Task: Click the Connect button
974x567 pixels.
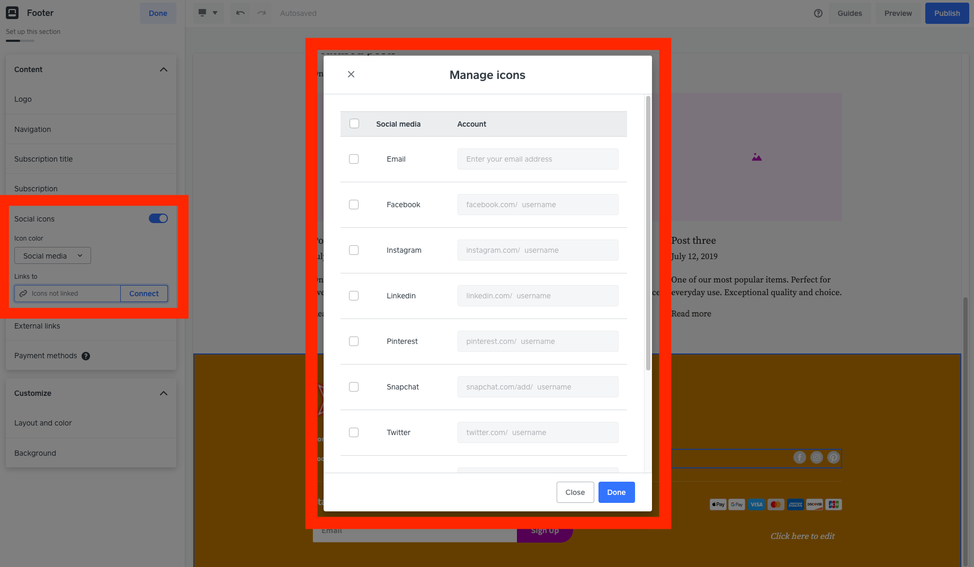Action: (144, 294)
